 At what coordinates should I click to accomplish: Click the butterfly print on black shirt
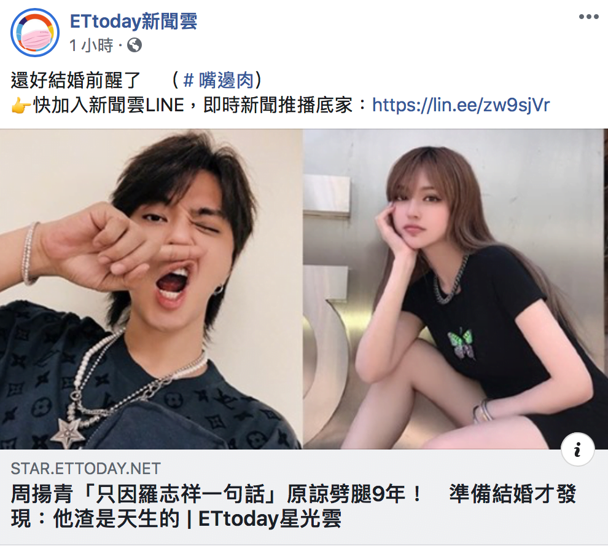tap(461, 343)
